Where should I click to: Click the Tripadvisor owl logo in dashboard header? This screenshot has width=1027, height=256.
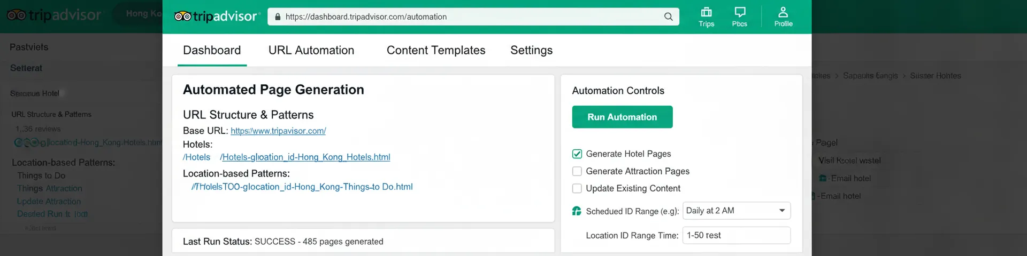[182, 17]
